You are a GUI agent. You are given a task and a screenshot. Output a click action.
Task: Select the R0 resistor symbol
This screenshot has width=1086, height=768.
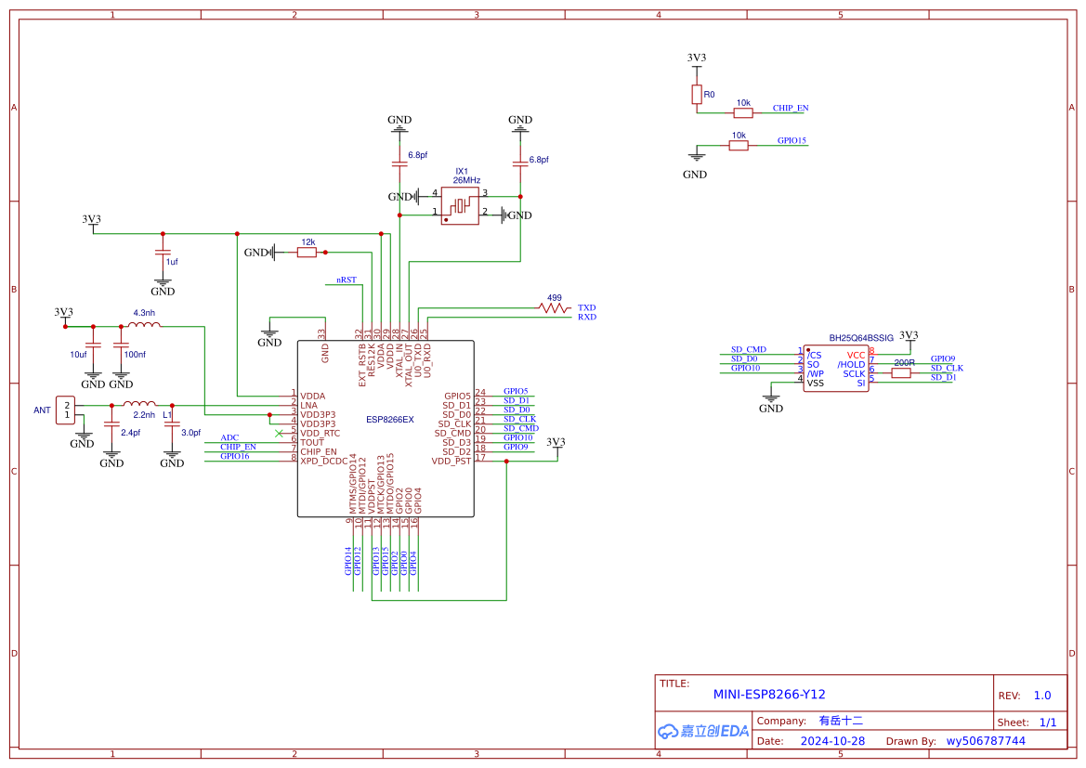point(697,94)
